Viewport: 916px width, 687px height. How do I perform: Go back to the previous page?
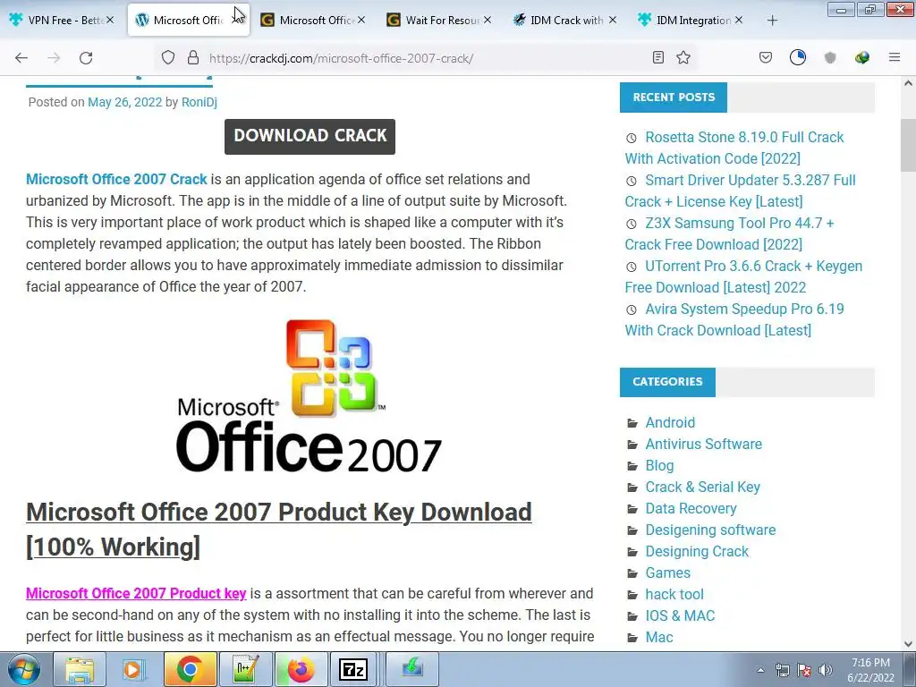pyautogui.click(x=21, y=58)
